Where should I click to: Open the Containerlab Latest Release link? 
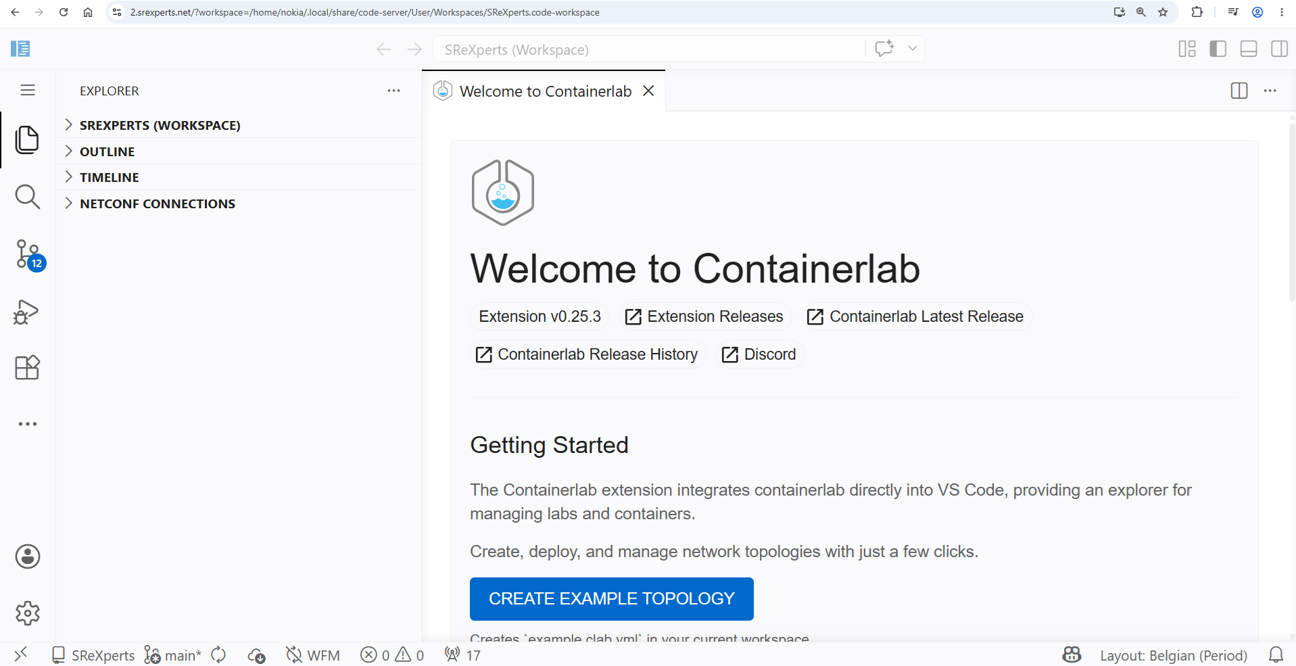tap(915, 316)
